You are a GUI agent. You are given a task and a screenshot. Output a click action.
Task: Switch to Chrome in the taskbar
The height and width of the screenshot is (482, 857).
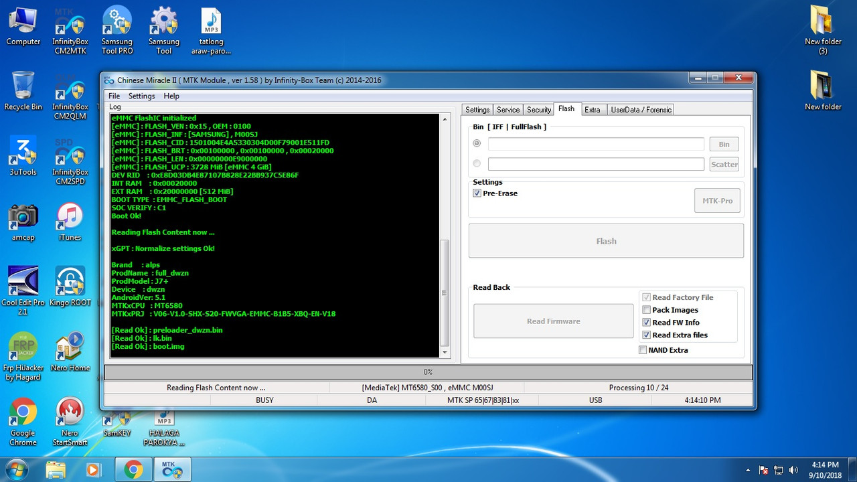pyautogui.click(x=133, y=470)
